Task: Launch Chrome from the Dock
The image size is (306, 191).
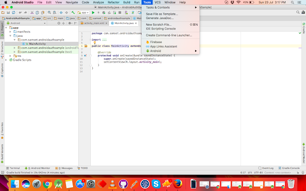Action: 47,184
